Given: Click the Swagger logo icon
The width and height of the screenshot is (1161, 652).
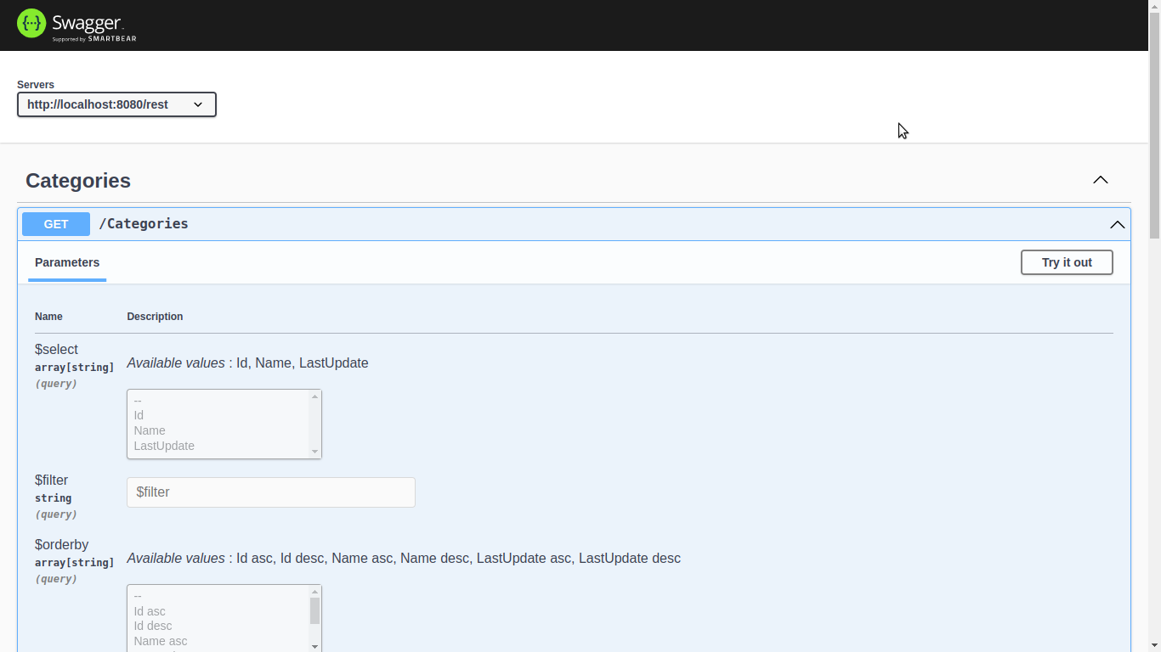Looking at the screenshot, I should click(31, 24).
